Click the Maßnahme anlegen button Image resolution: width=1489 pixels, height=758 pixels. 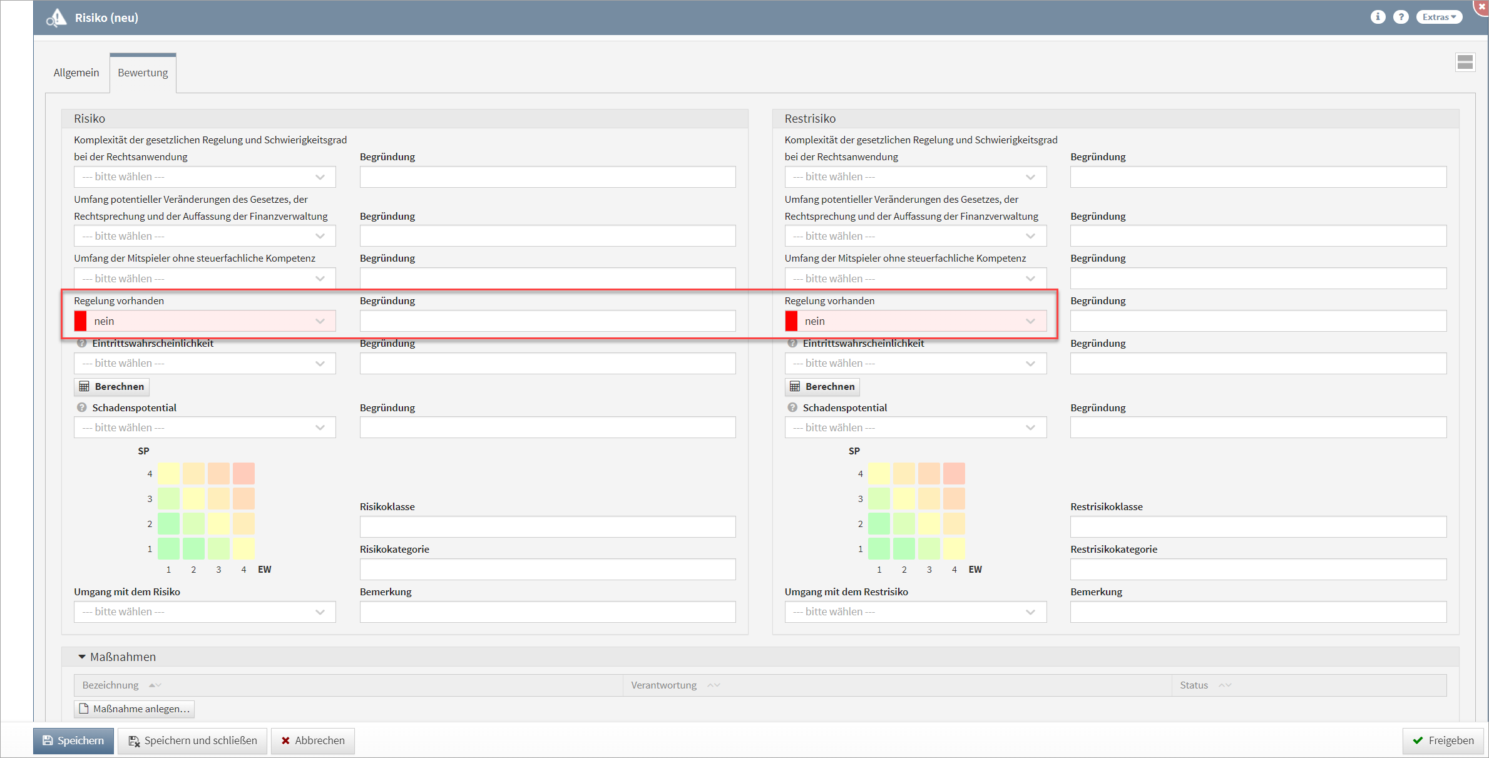coord(135,709)
